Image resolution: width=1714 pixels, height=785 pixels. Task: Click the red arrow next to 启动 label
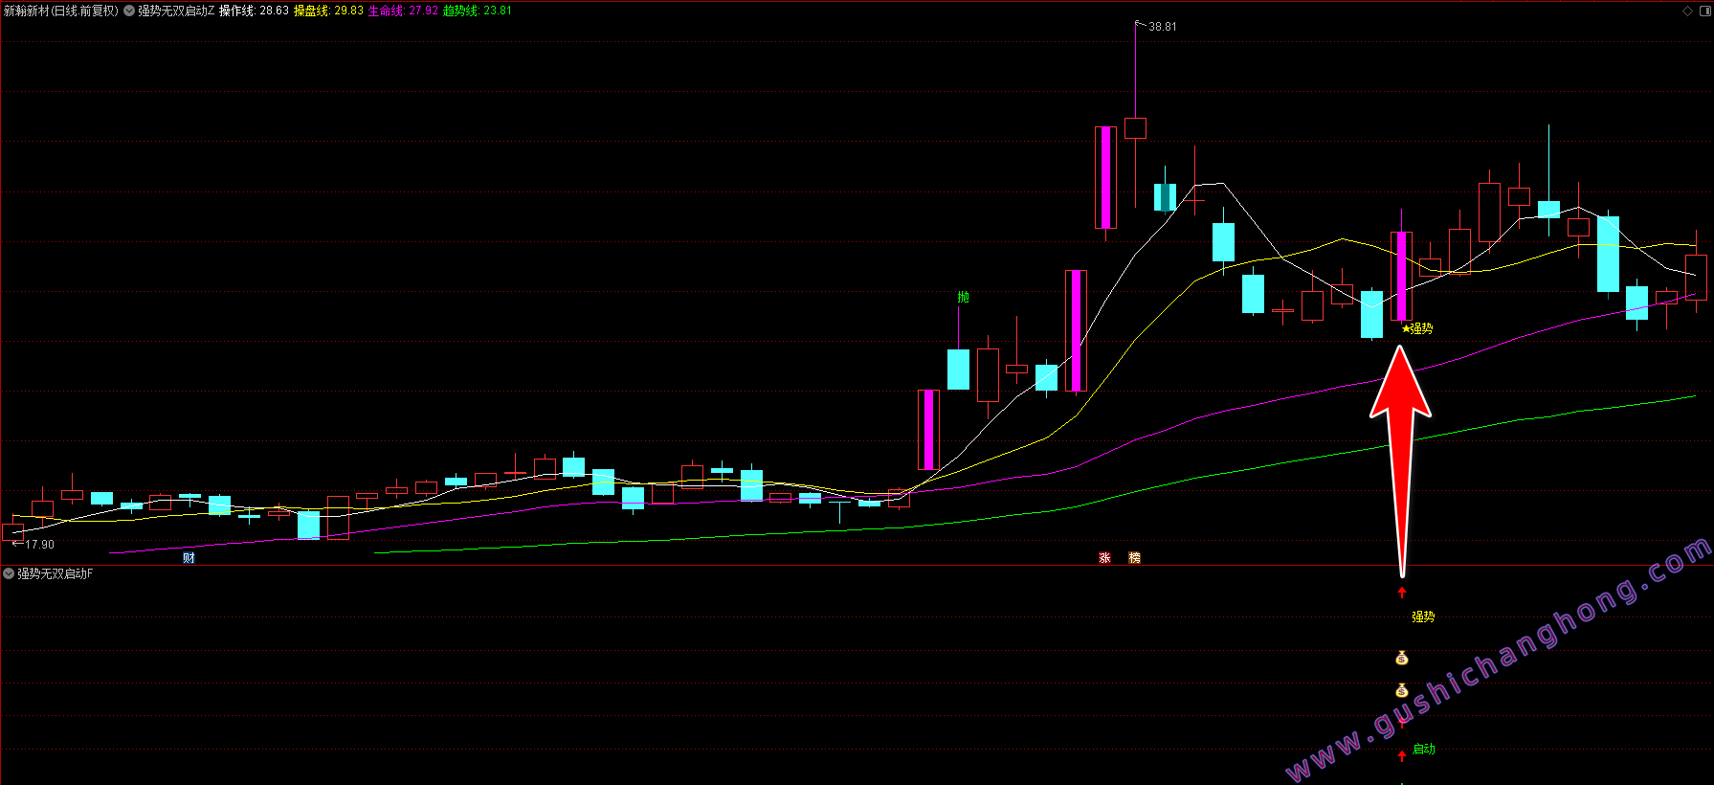click(x=1402, y=755)
